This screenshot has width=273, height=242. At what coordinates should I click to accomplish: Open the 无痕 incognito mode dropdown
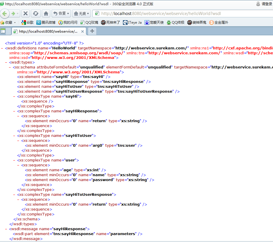pos(81,14)
